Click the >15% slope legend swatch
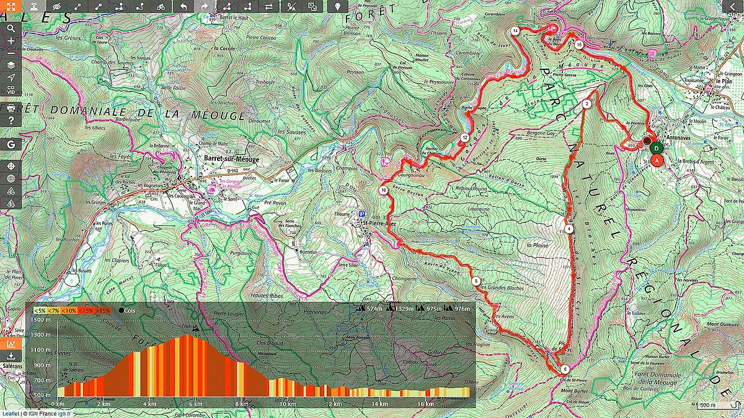Screen dimensions: 744x418 103,310
